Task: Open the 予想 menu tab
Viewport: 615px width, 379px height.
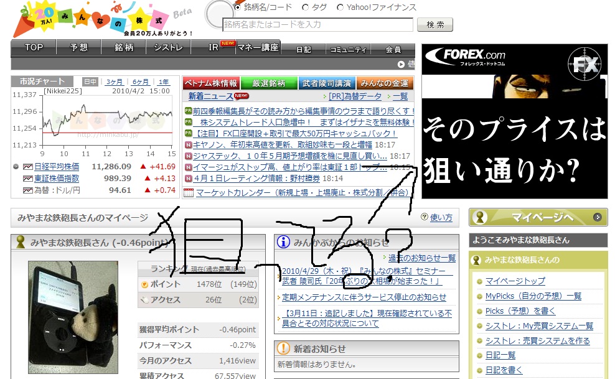Action: [79, 47]
